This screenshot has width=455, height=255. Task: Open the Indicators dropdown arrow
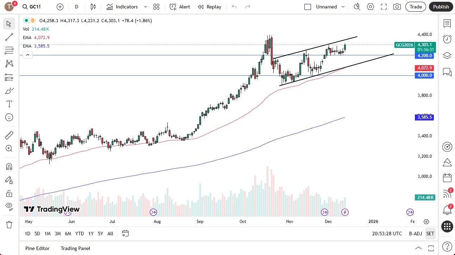[145, 7]
